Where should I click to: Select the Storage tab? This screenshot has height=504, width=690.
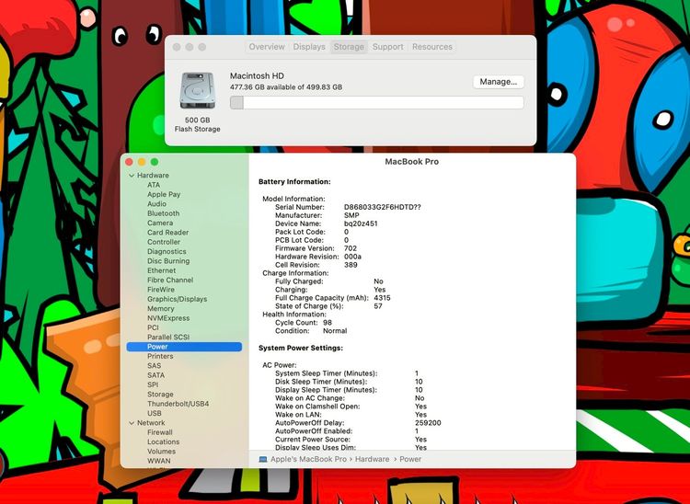click(349, 47)
